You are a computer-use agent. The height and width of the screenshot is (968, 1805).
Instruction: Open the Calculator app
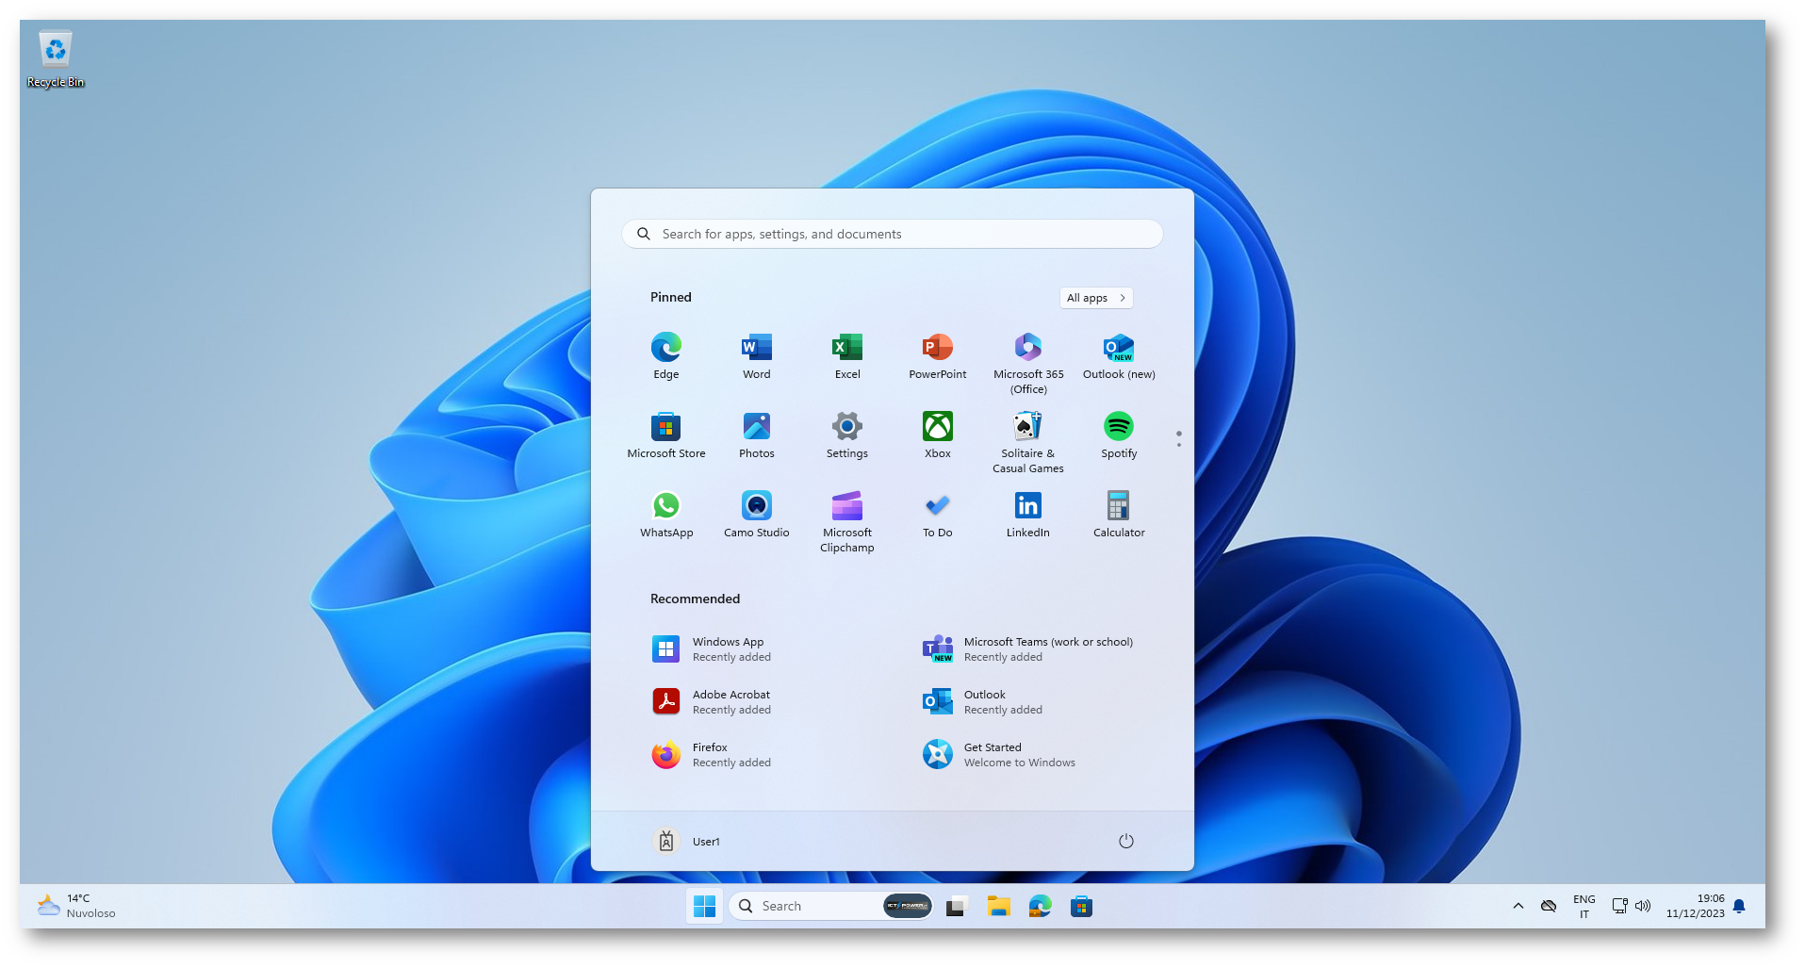(x=1119, y=514)
